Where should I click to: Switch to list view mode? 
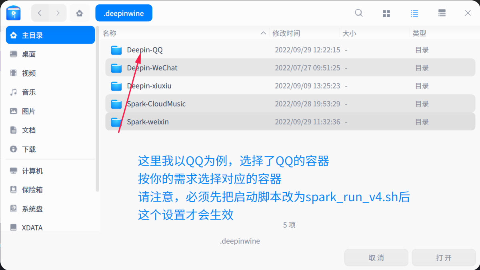[414, 13]
